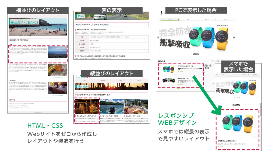Click the previous-slide arrow on the PC watch carousel
Viewport: 269px width, 156px height.
coord(158,37)
